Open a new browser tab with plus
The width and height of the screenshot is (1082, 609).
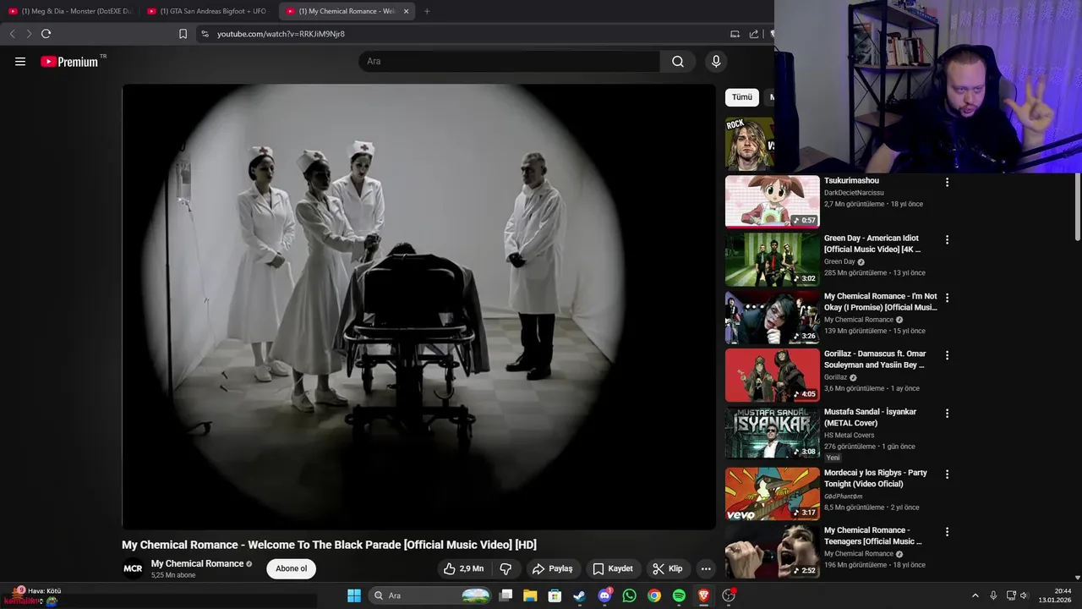coord(427,11)
